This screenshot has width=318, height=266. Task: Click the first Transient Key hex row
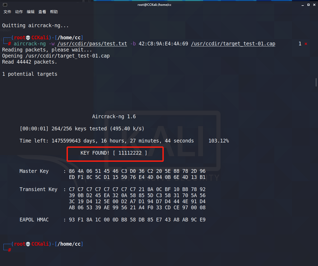137,189
